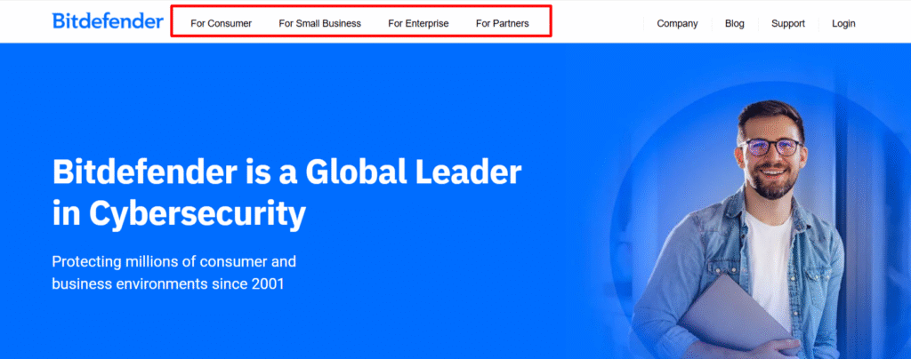Click the man's eyeglasses in the photo

click(x=770, y=146)
